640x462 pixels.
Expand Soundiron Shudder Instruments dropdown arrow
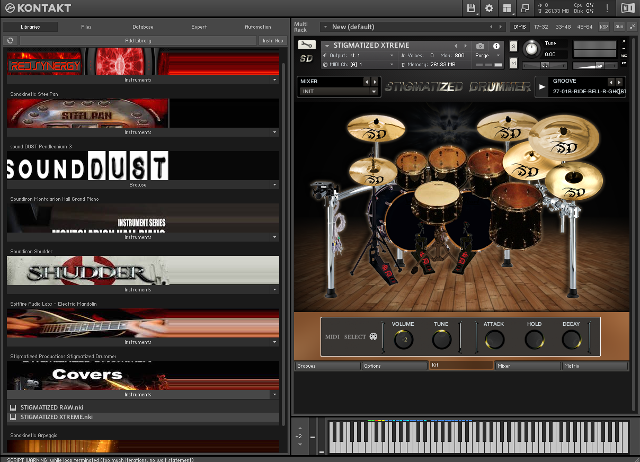click(274, 290)
